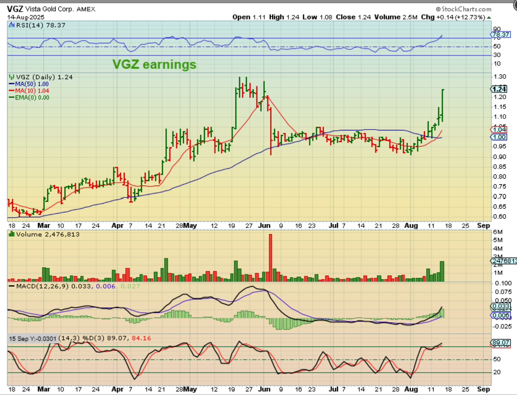
Task: Click the red line swatch before MA(10)
Action: click(x=12, y=91)
